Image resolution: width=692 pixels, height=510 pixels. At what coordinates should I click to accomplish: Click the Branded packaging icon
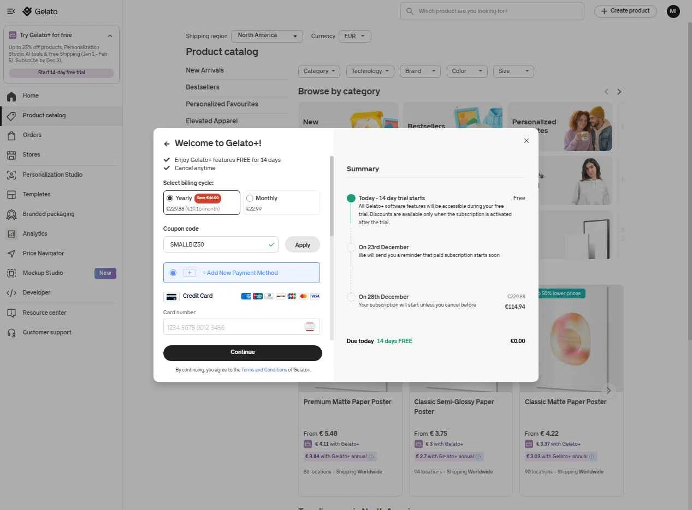[11, 214]
